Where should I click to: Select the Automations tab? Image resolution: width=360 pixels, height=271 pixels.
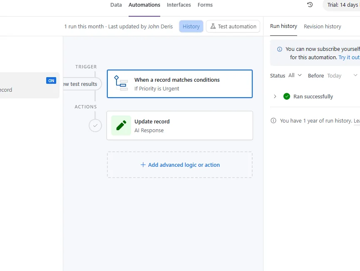click(144, 5)
